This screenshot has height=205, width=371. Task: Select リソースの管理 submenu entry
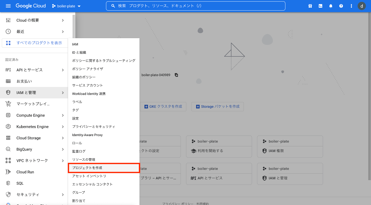pos(104,160)
